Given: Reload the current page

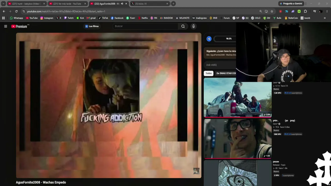Looking at the screenshot, I should click(16, 11).
